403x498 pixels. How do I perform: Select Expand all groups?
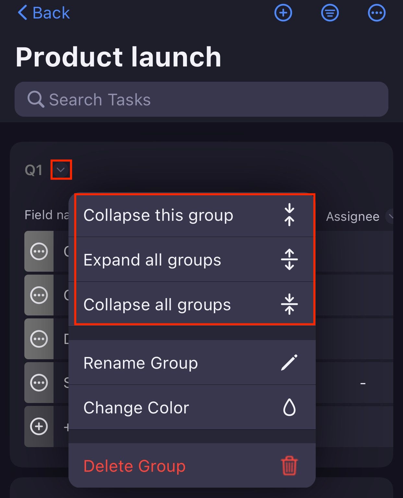click(153, 260)
